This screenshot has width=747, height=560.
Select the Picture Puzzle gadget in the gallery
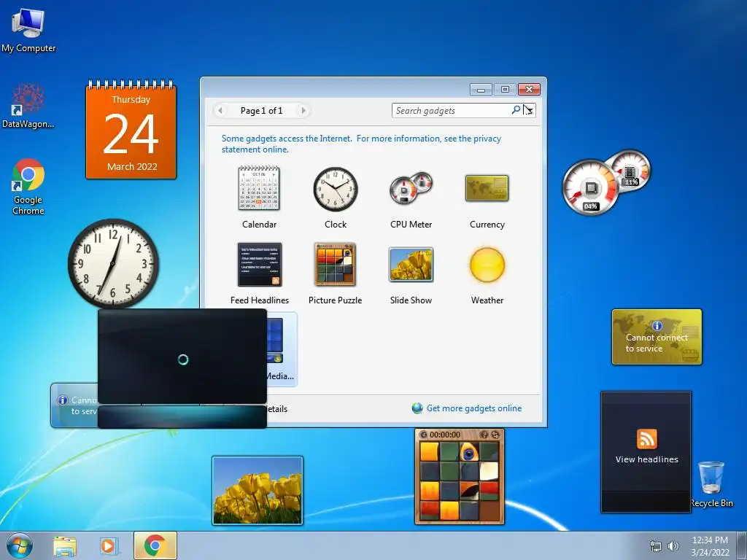(x=336, y=274)
